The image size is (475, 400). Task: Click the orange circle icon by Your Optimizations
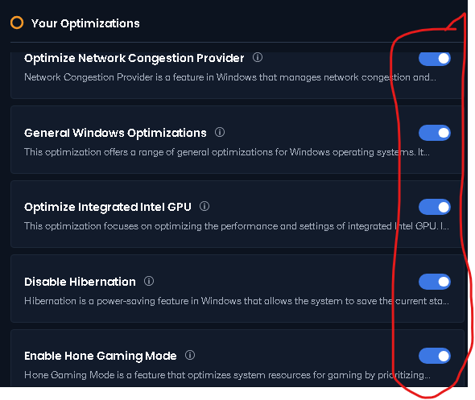(x=17, y=23)
